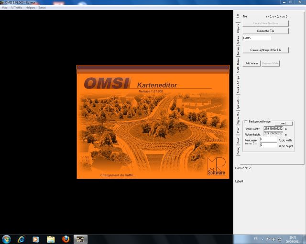
Task: Switch to the Tracks & Trips tab
Action: pyautogui.click(x=238, y=84)
